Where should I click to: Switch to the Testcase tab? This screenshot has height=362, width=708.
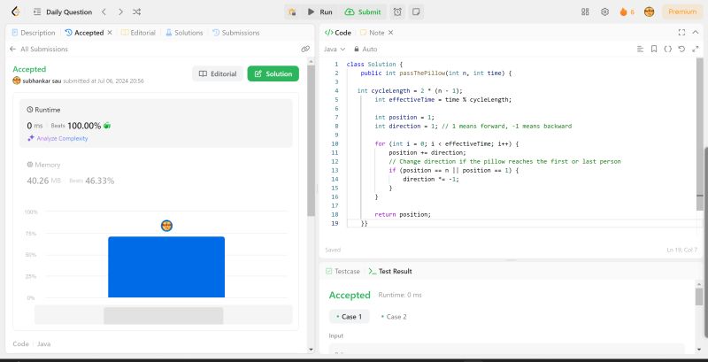pos(343,271)
